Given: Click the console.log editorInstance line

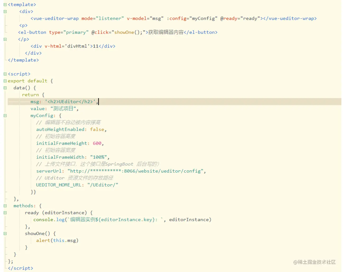Looking at the screenshot, I should pos(122,220).
